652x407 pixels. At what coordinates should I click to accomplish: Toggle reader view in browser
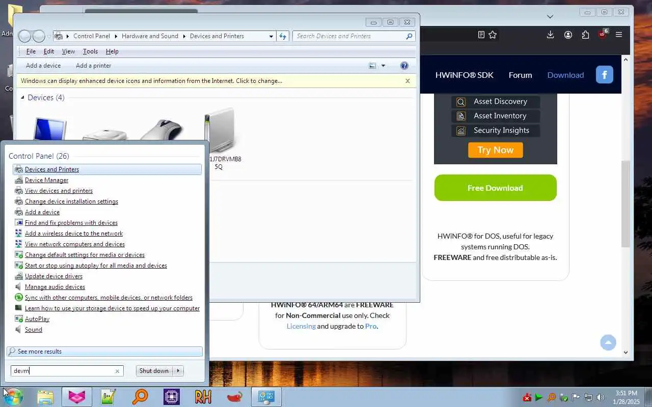(481, 35)
